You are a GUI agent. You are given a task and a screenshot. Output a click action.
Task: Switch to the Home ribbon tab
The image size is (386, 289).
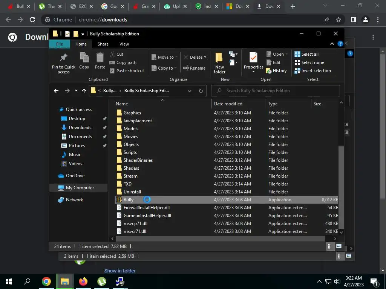[x=81, y=44]
